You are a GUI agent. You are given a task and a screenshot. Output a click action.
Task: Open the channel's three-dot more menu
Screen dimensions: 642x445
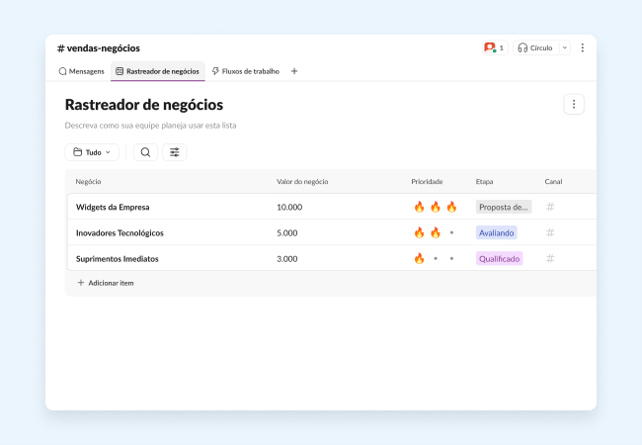coord(582,47)
